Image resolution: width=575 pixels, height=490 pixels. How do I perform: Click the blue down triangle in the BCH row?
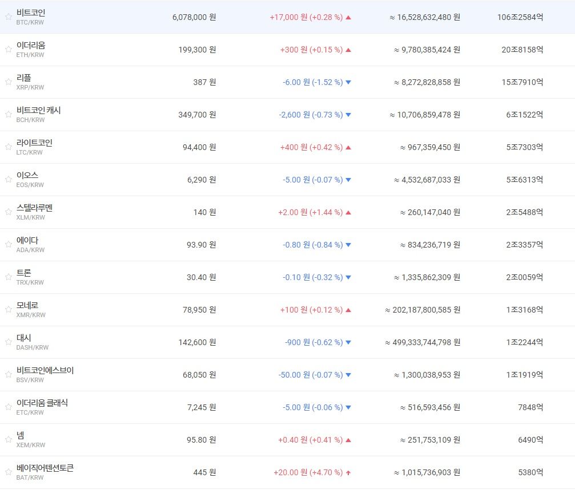(348, 115)
